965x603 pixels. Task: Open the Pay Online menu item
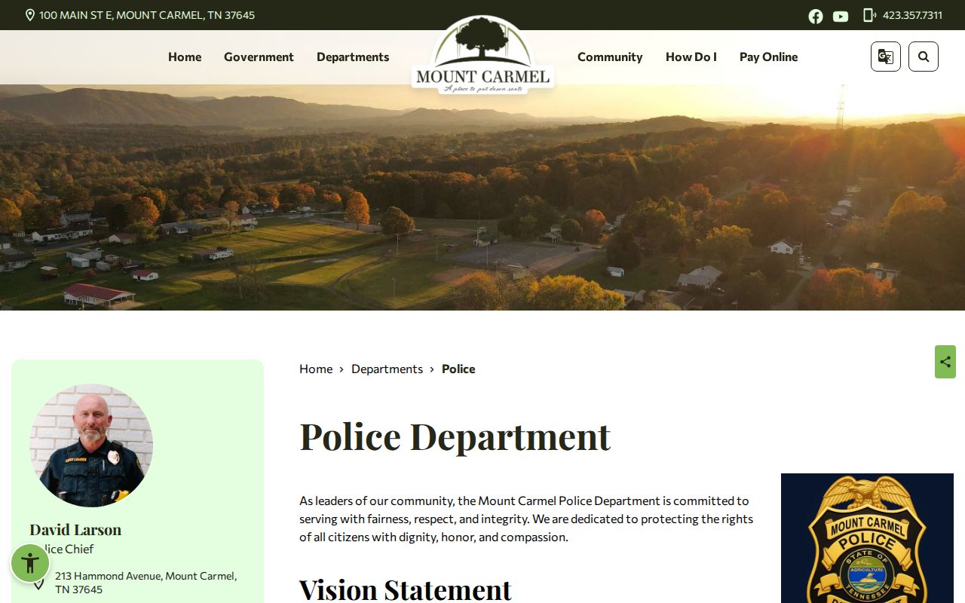(768, 57)
